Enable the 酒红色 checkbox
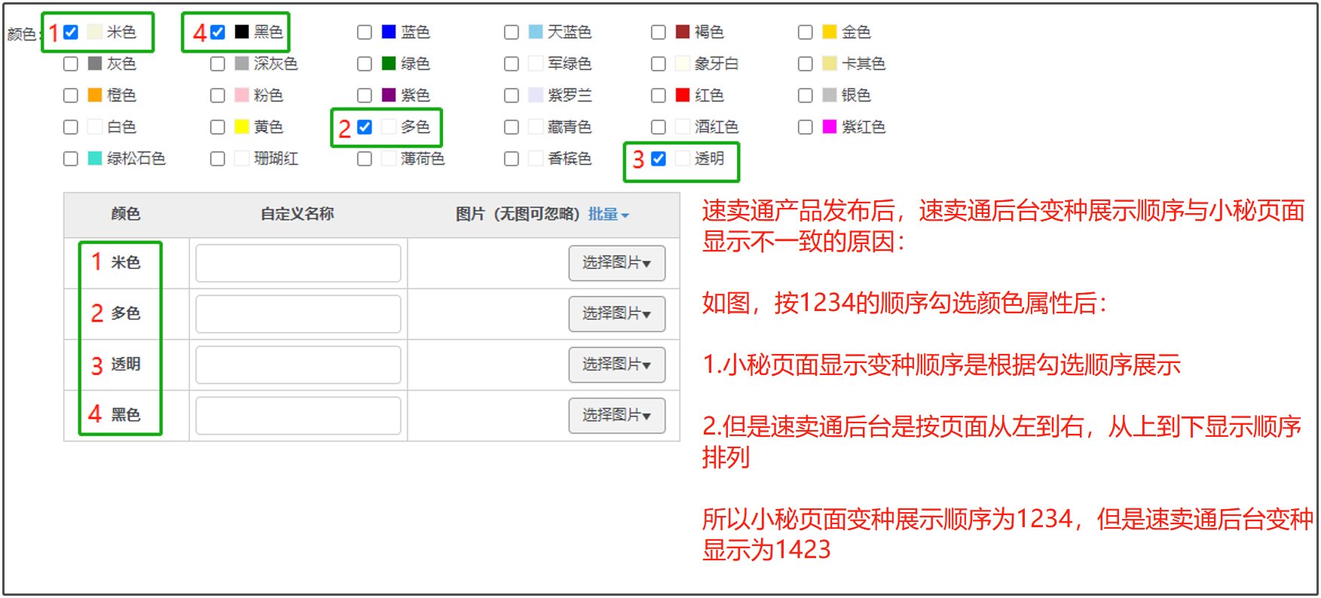 (659, 127)
